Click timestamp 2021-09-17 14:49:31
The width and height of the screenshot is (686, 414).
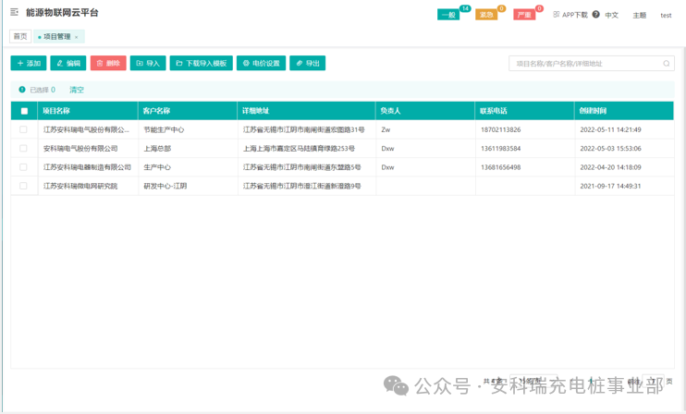pyautogui.click(x=610, y=186)
